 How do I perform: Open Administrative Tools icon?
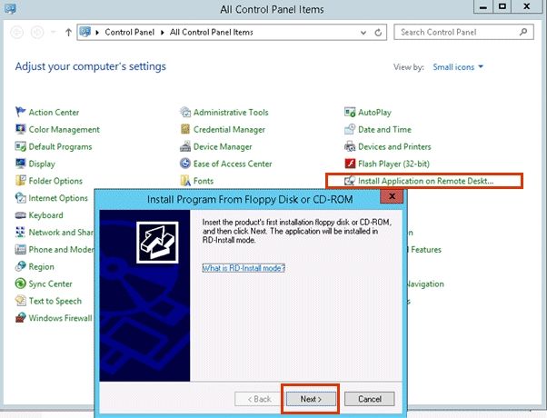pyautogui.click(x=184, y=112)
